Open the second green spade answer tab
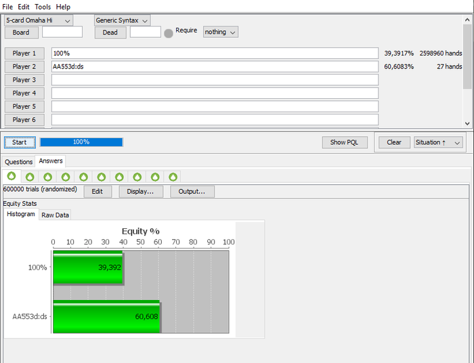 tap(30, 177)
